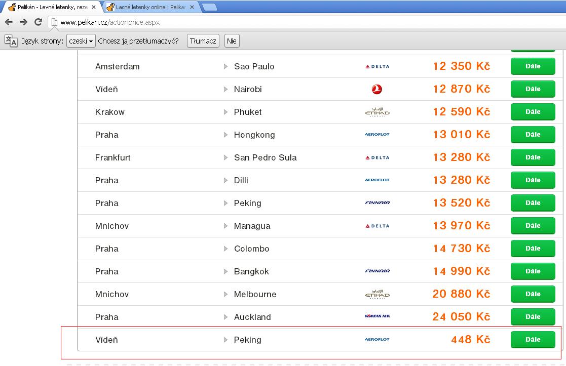
Task: Switch to the Lacné letenky online tab
Action: tap(151, 7)
